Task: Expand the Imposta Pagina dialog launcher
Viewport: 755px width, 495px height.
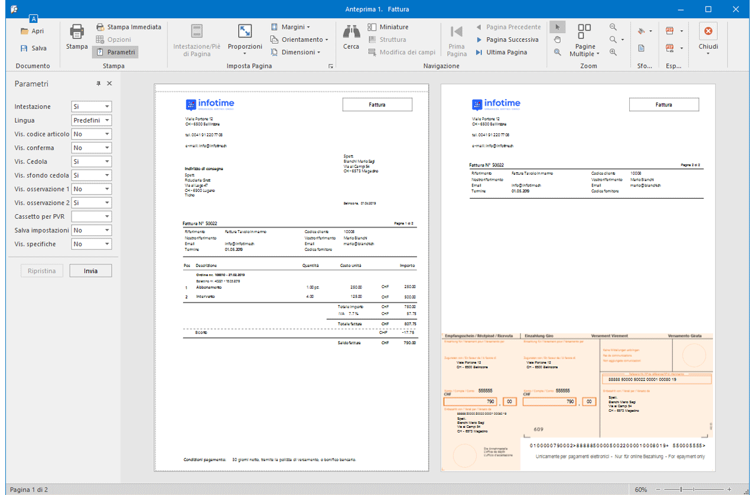Action: pyautogui.click(x=331, y=67)
